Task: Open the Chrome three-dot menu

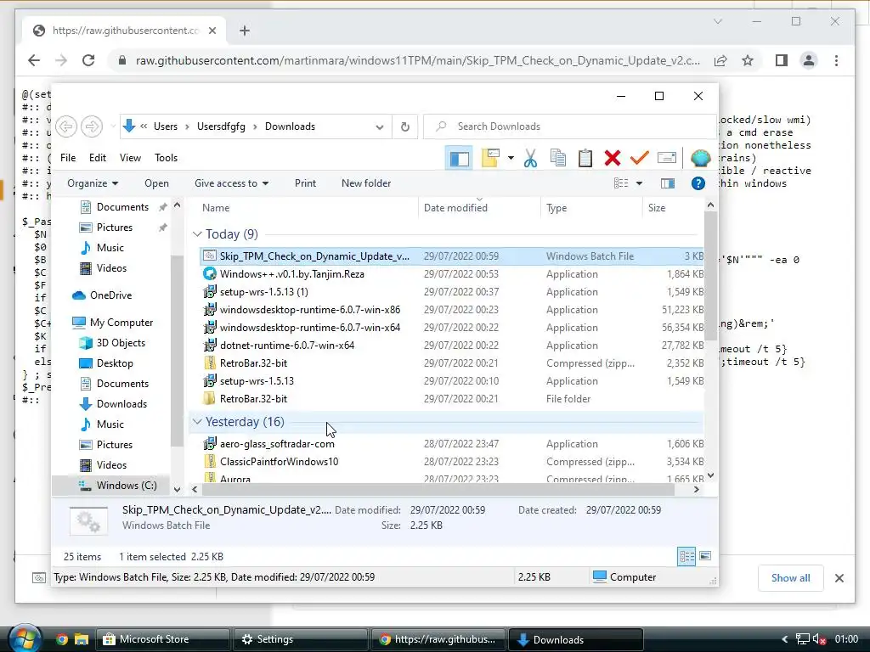Action: (836, 60)
